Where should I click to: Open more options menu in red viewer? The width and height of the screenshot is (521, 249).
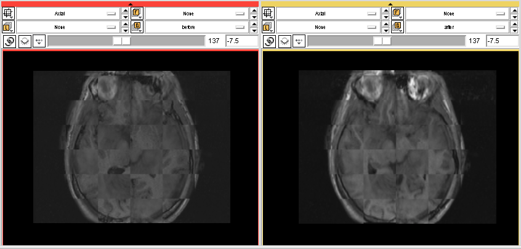coord(39,41)
